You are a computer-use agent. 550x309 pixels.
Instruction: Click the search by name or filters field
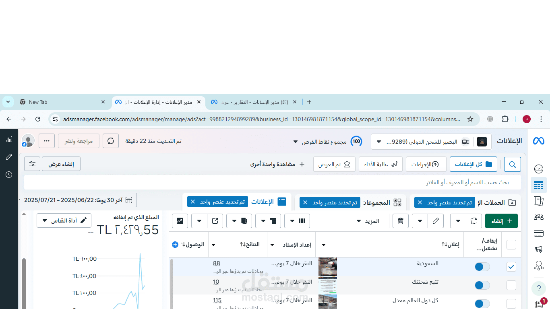coord(273,182)
